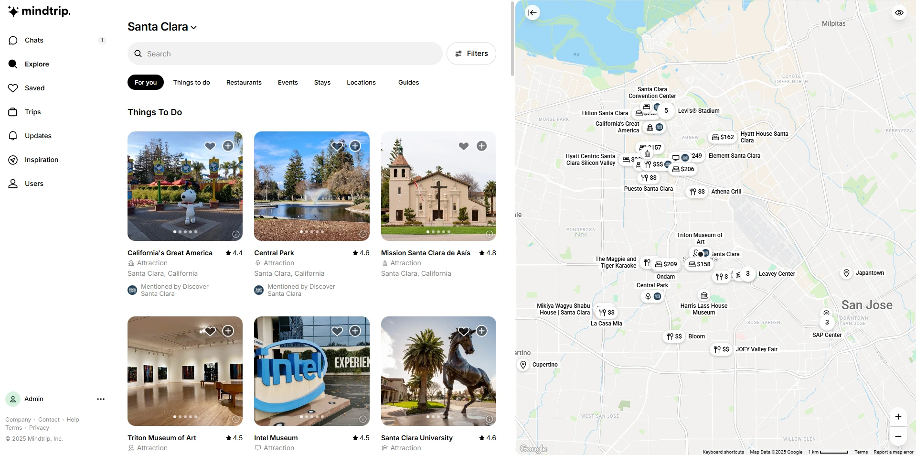
Task: Open the Contact footer link
Action: click(x=49, y=420)
